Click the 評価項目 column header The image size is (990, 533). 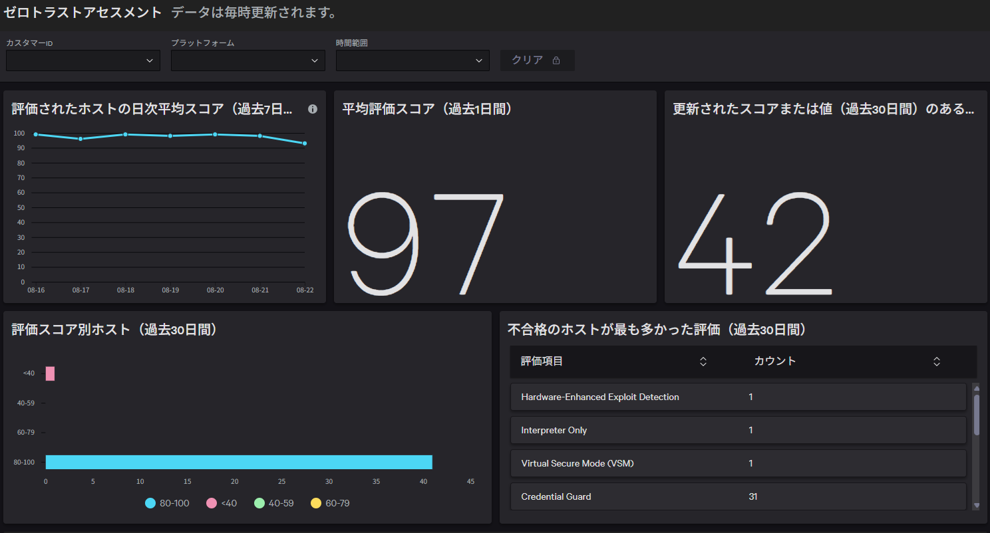[542, 362]
